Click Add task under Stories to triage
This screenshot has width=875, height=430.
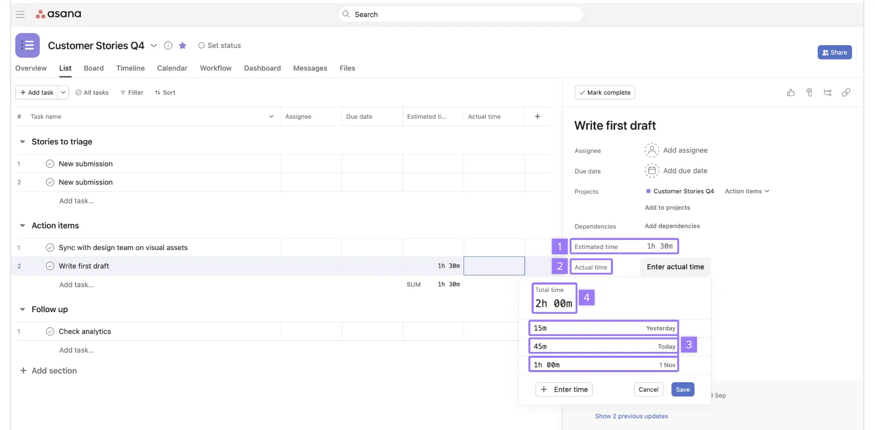77,201
